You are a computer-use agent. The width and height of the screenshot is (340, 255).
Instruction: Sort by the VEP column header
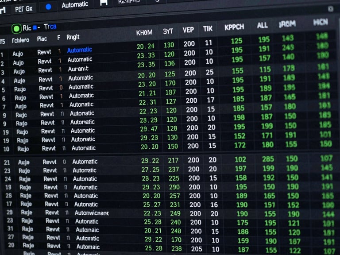point(188,30)
